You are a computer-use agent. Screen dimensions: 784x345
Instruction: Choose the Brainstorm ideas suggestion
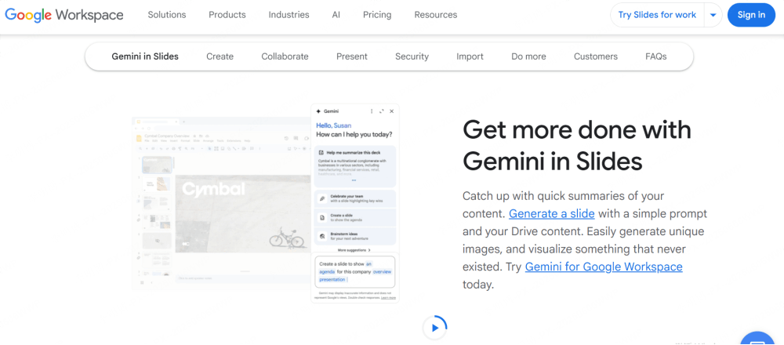(x=355, y=235)
